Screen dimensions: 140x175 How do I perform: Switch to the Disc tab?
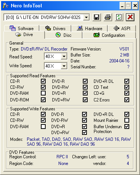point(64,35)
